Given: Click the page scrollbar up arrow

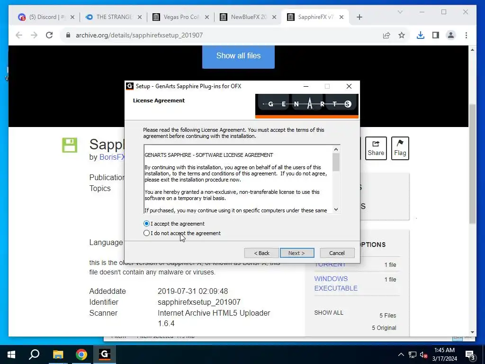Looking at the screenshot, I should (x=472, y=49).
